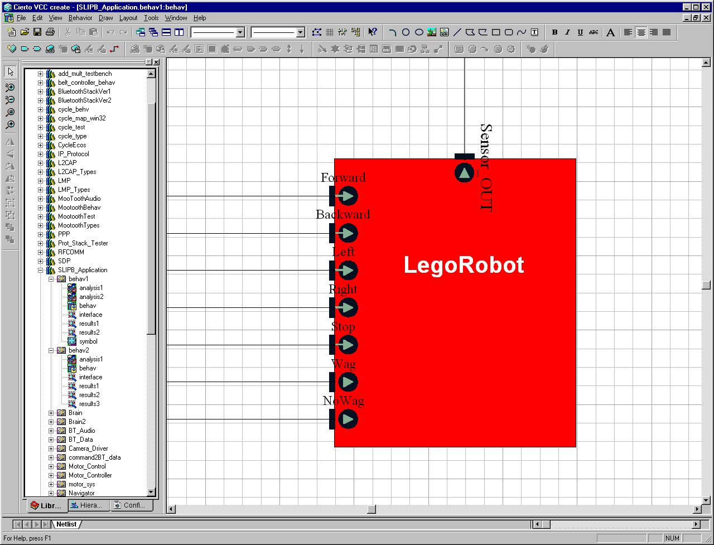Click the canvas vertical scrollbar thumb
The width and height of the screenshot is (714, 545).
point(707,285)
